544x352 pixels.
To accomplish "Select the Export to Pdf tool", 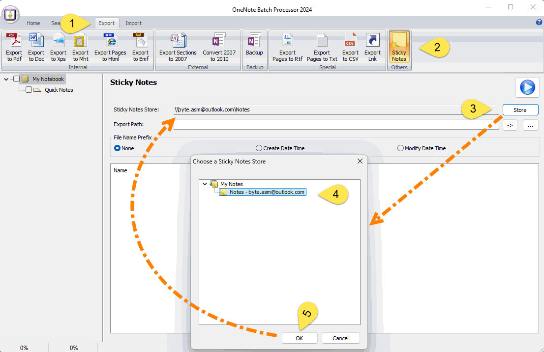I will [13, 47].
